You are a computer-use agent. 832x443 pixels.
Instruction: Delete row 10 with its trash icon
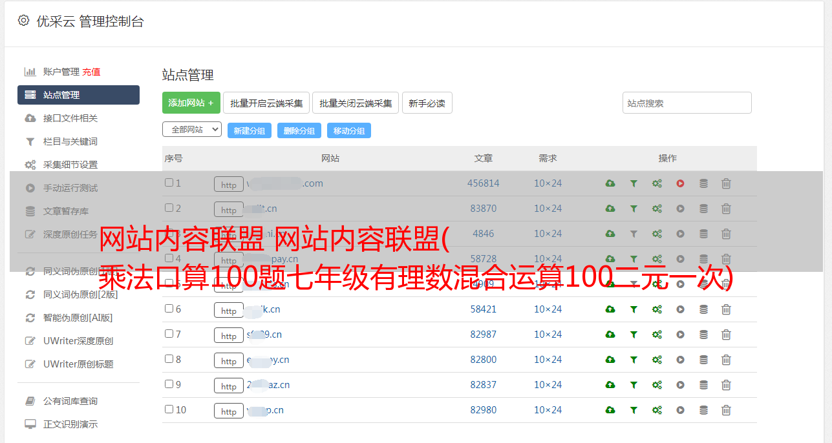pyautogui.click(x=726, y=410)
